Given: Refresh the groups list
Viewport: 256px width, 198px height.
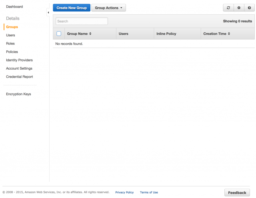Looking at the screenshot, I should 228,8.
